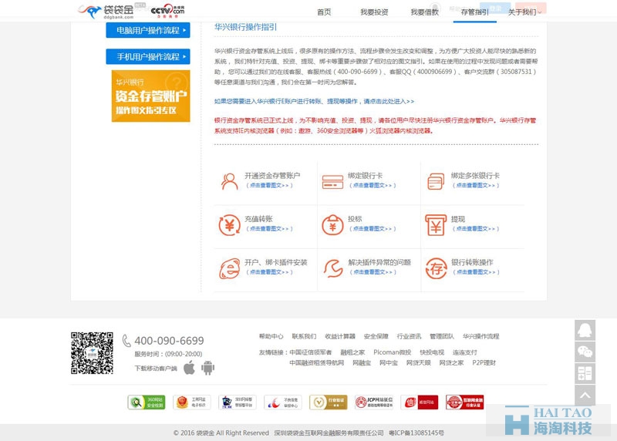Click the 电脑用户操作流程 button
Image resolution: width=617 pixels, height=441 pixels.
point(148,30)
